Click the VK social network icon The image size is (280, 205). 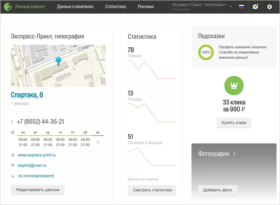13,176
